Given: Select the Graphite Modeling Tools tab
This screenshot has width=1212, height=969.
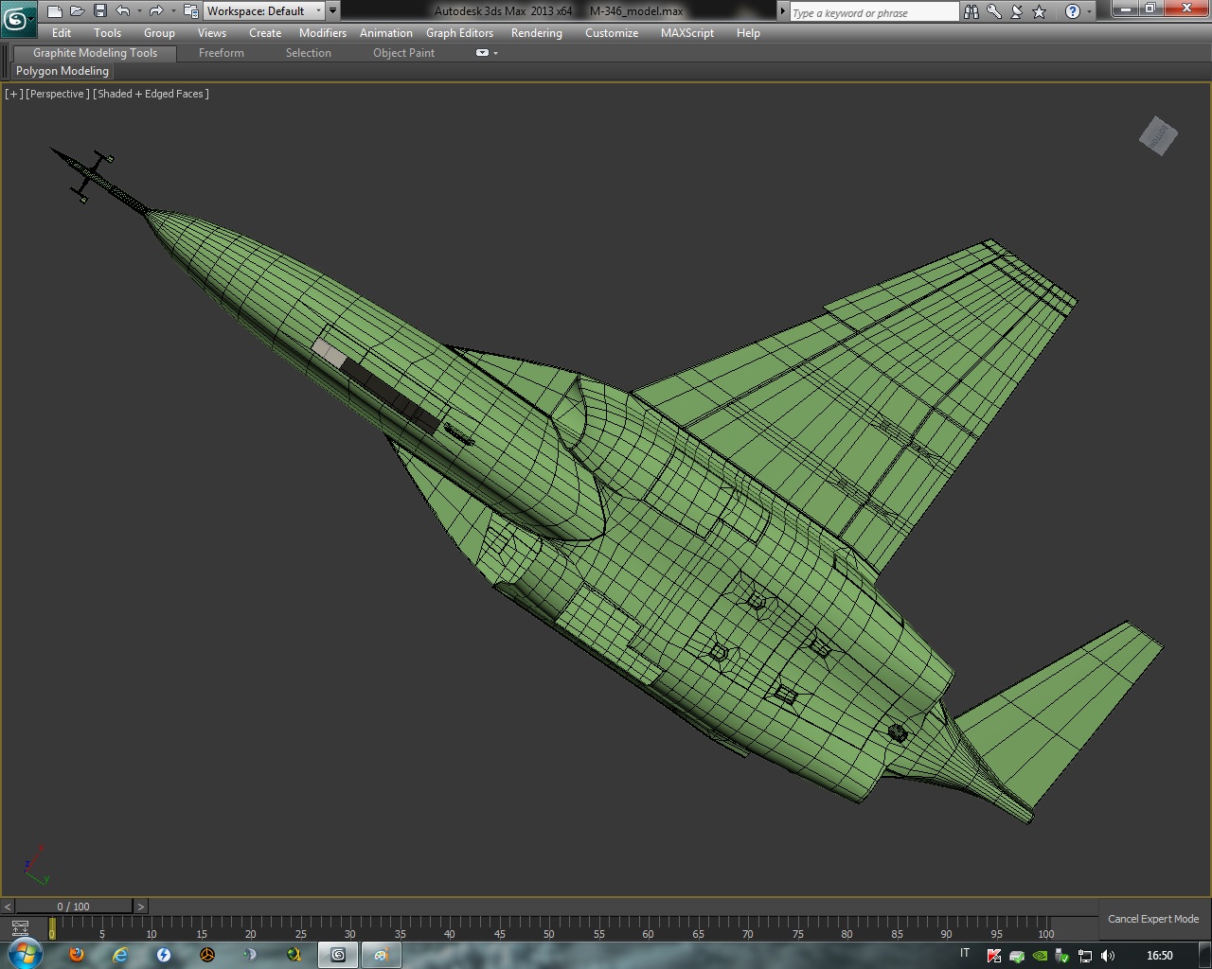Looking at the screenshot, I should [x=95, y=53].
